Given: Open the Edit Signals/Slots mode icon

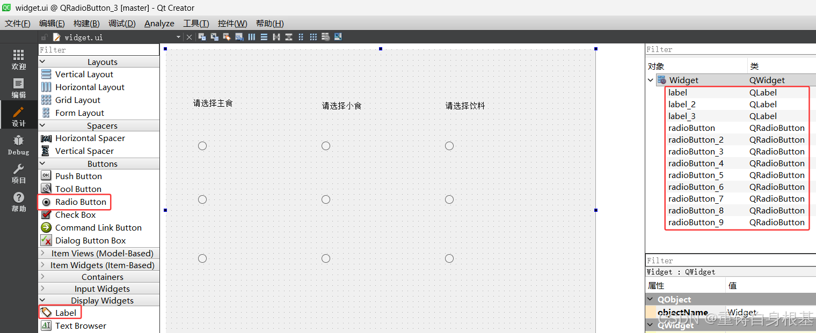Looking at the screenshot, I should [214, 36].
